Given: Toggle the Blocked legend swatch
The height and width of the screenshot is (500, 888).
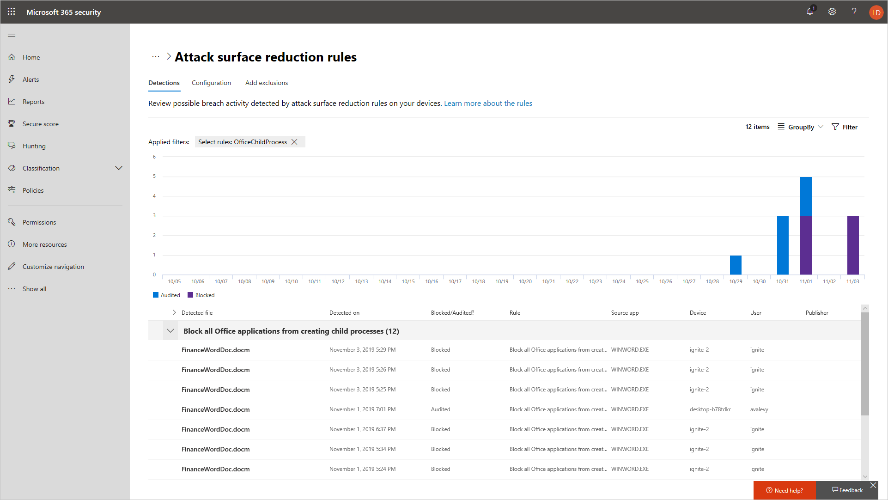Looking at the screenshot, I should 190,295.
